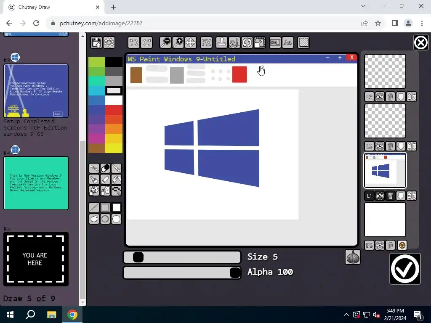Bookmark this page with the star
This screenshot has width=431, height=323.
pyautogui.click(x=378, y=24)
